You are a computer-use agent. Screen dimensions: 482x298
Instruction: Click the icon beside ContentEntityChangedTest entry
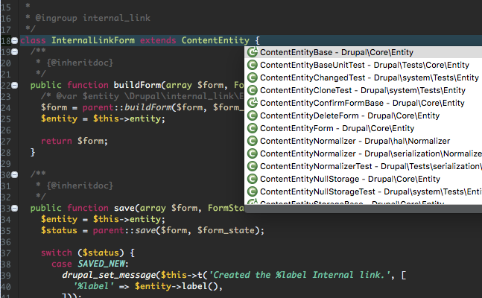pyautogui.click(x=253, y=77)
